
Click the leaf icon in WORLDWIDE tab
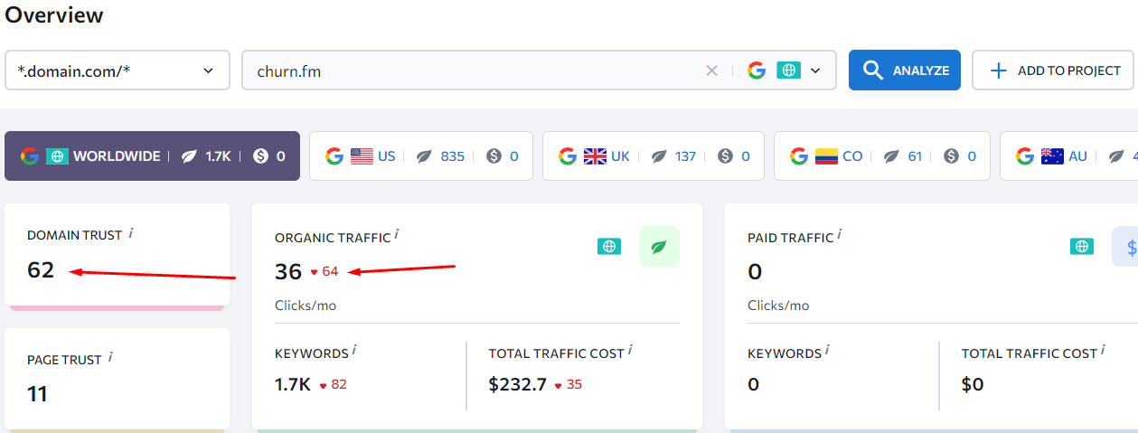click(x=189, y=156)
